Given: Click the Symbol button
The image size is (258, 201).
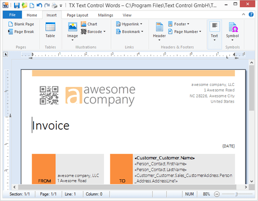Looking at the screenshot, I should coord(232,32).
